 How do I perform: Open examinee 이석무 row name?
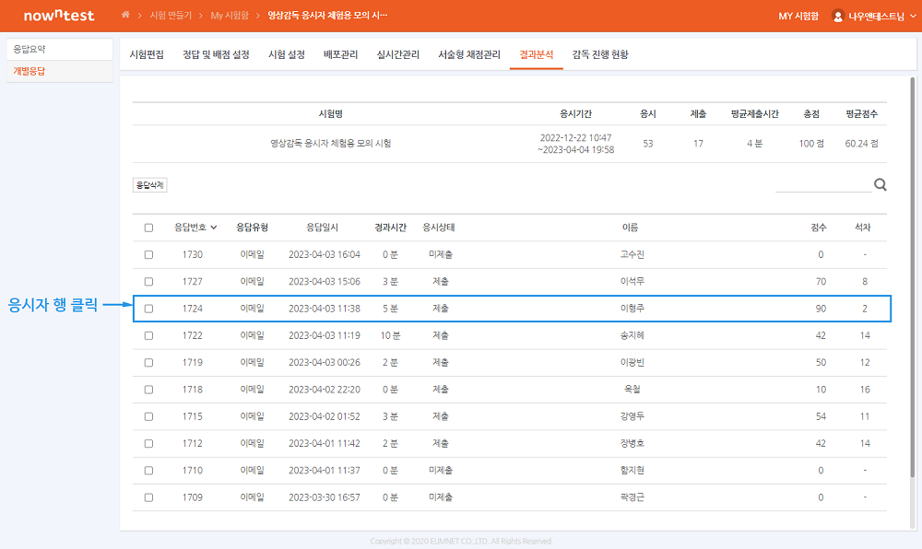tap(632, 281)
